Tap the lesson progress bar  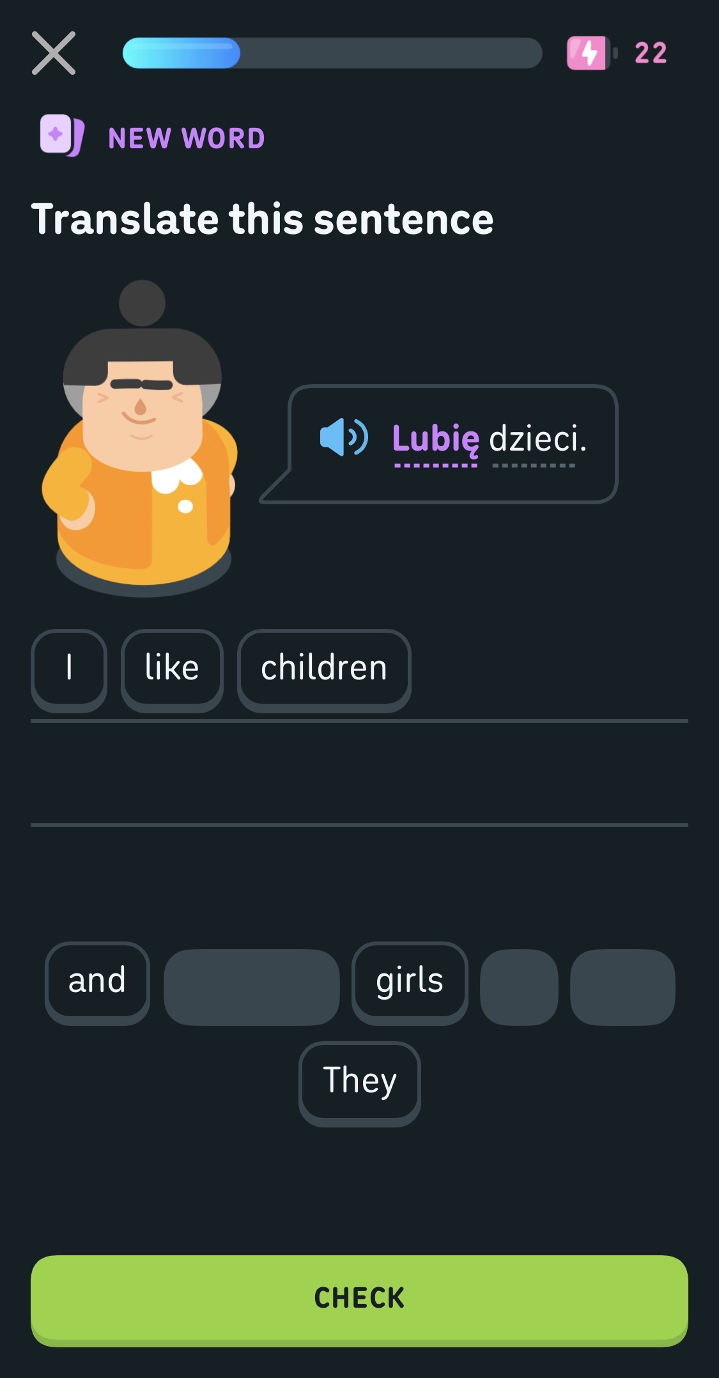[x=332, y=53]
